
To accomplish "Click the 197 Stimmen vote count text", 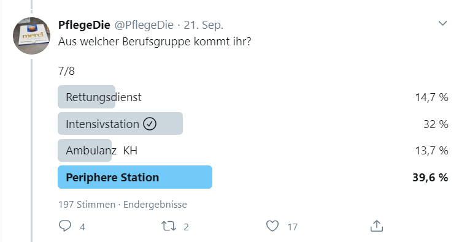I will click(x=87, y=204).
